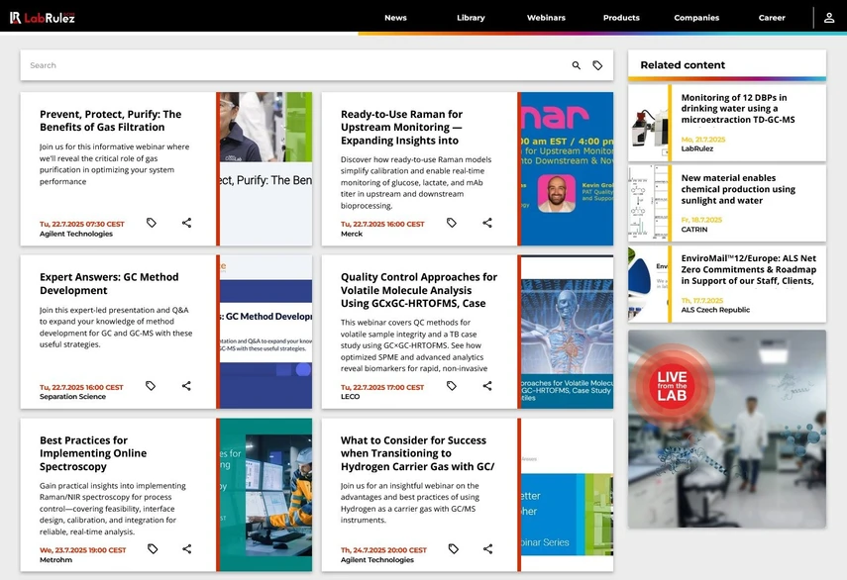Tag the GC Method Development webinar
Screen dimensions: 847x580
click(x=151, y=386)
